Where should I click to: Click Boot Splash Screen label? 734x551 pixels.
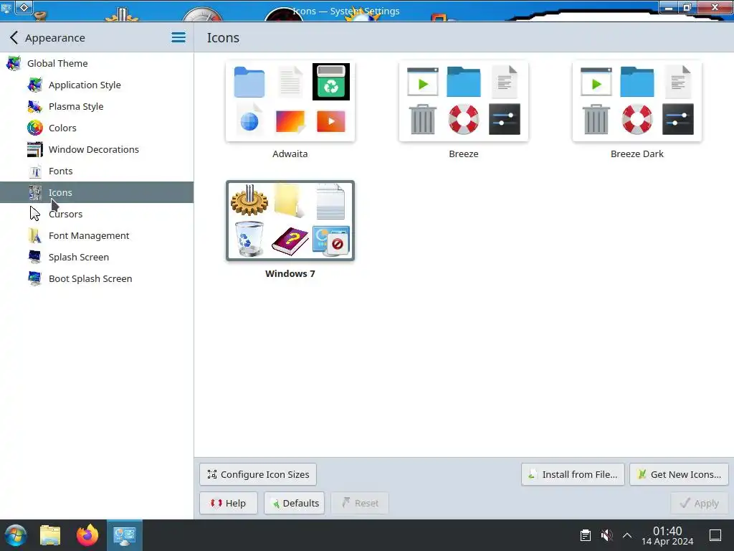click(x=90, y=279)
